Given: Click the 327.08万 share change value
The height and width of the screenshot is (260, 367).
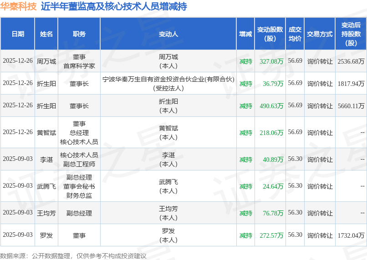Looking at the screenshot, I should (x=271, y=61).
